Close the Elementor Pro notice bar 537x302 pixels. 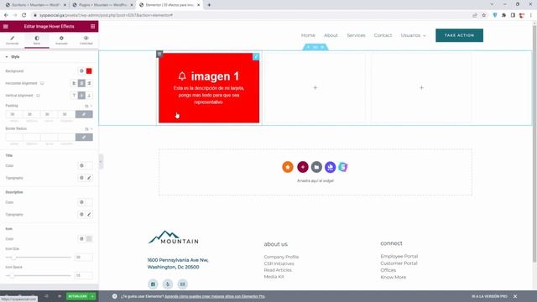point(515,296)
